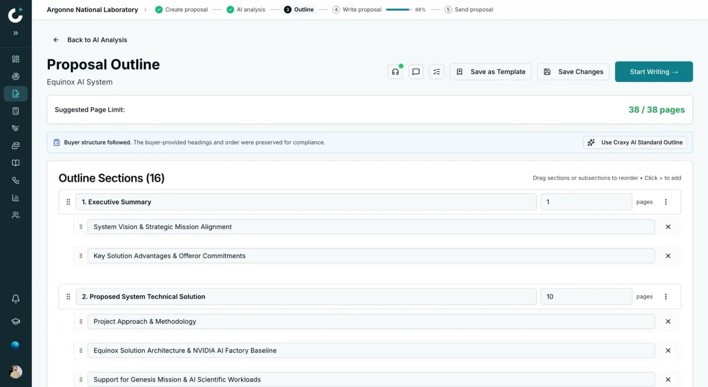Expand the sidebar with double-chevron icon
The height and width of the screenshot is (387, 708).
click(16, 33)
